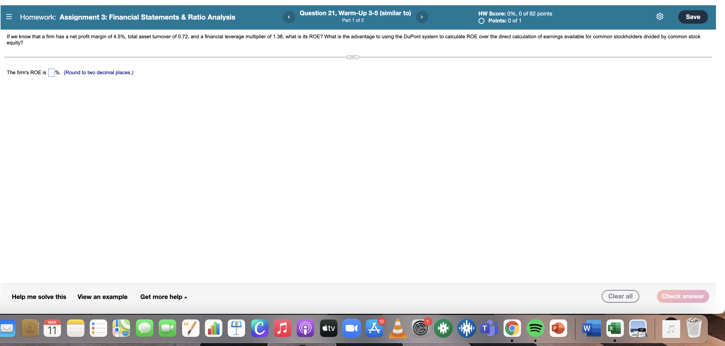Screen dimensions: 725x346
Task: Open Spotify from the dock
Action: click(x=536, y=328)
